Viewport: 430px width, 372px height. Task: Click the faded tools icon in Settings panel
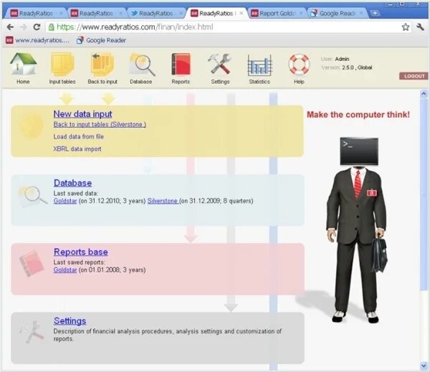(x=32, y=332)
